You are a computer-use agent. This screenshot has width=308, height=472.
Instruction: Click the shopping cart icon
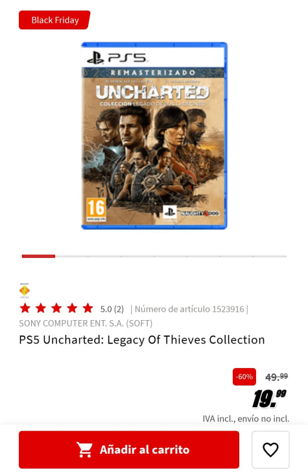point(84,450)
